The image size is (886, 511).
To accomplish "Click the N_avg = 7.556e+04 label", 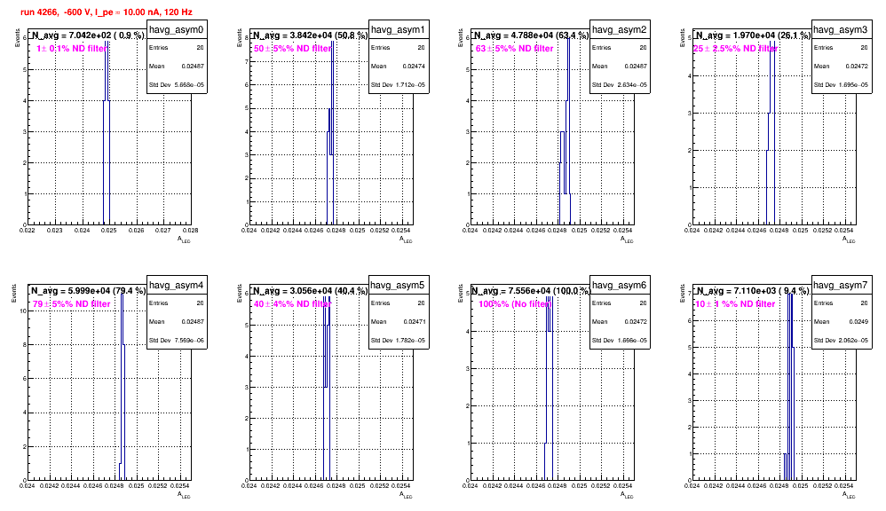I will click(531, 291).
